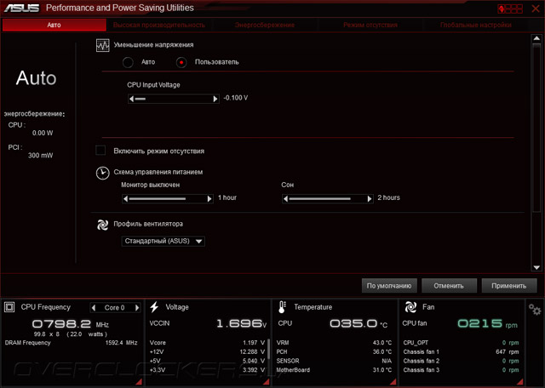Expand the Voltage panel corner triangle
The image size is (545, 388).
tap(266, 382)
